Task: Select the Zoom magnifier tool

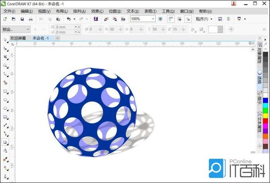Action: click(x=5, y=65)
